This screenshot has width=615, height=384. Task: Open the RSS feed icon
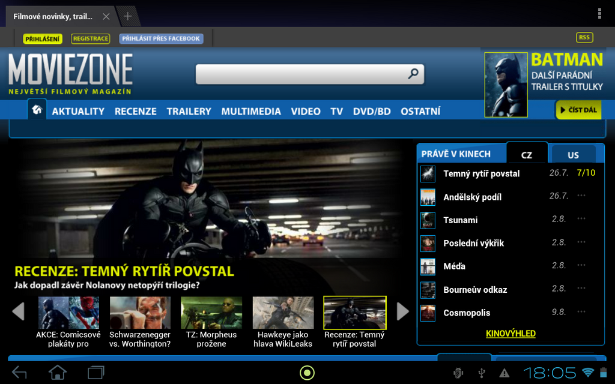[x=584, y=38]
